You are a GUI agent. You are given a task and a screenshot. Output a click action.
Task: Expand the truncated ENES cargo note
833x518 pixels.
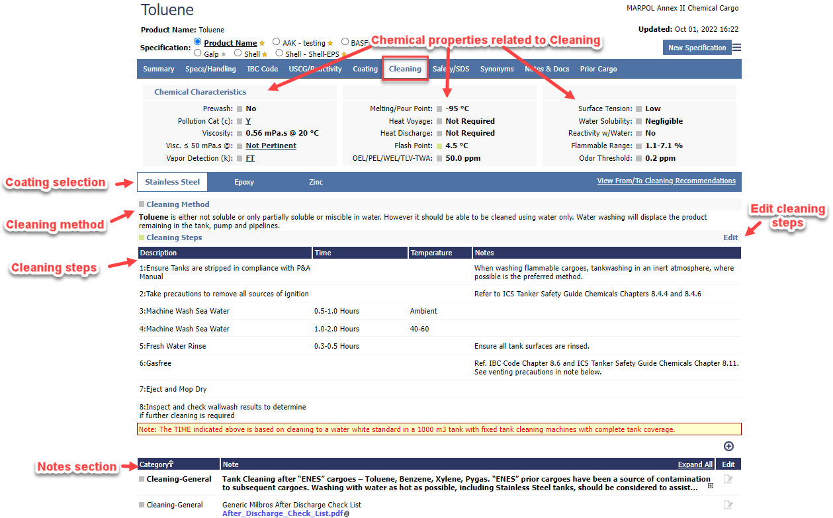[711, 486]
